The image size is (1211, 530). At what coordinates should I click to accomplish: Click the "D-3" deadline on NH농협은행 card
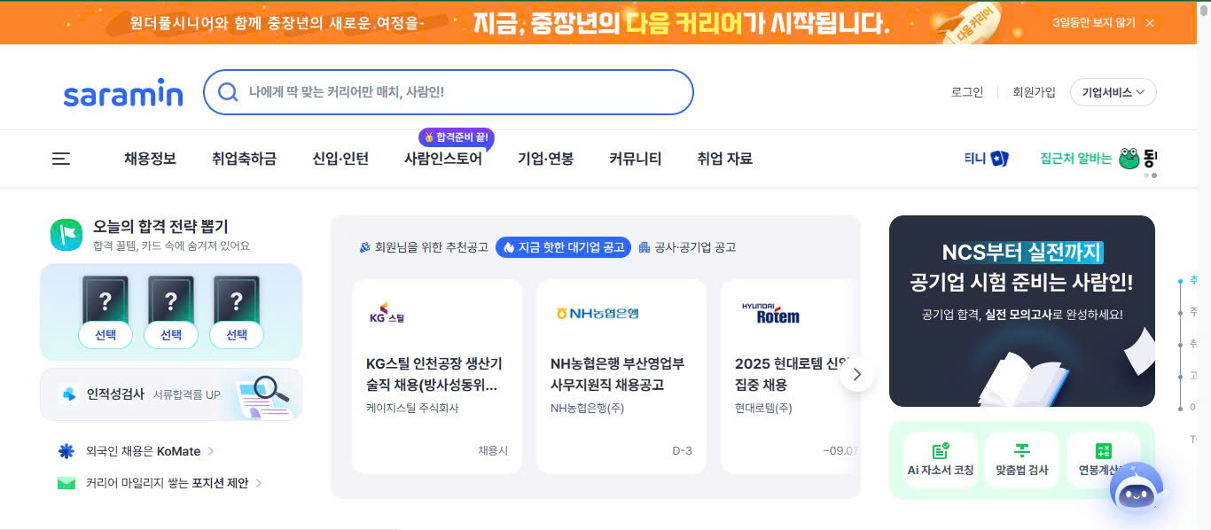[x=682, y=451]
